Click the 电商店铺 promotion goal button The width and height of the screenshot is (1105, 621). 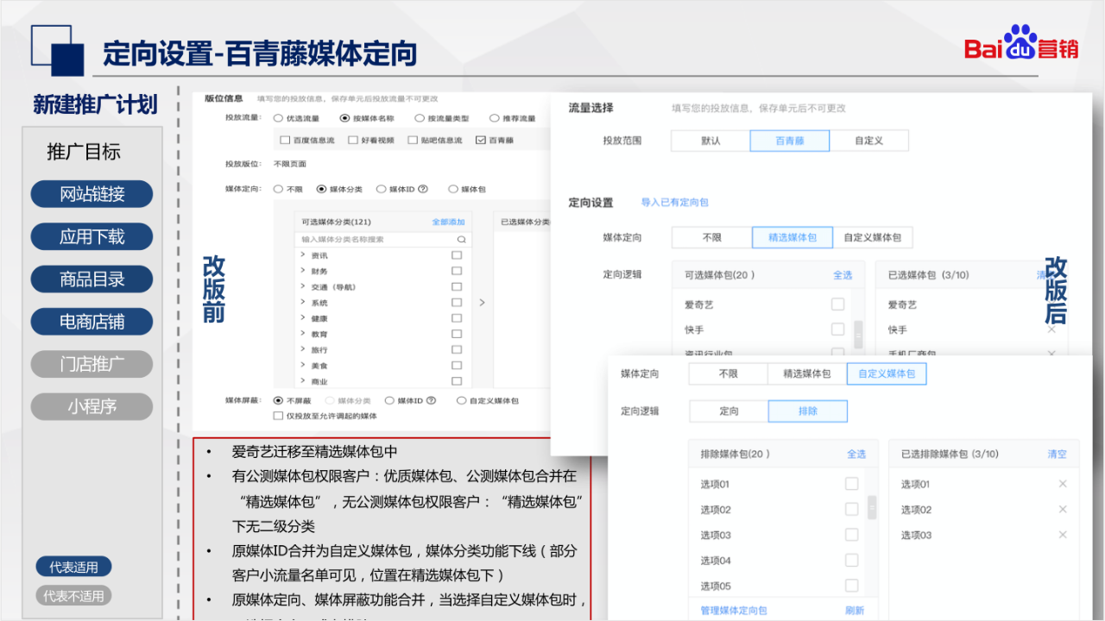[x=92, y=322]
